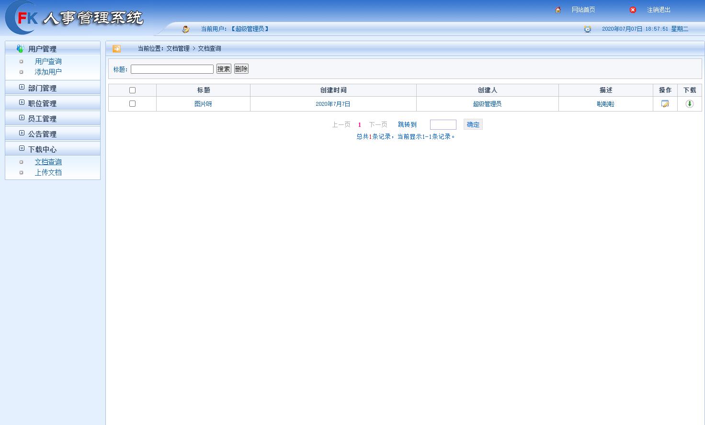Click the 注销退出 link
705x425 pixels.
pyautogui.click(x=659, y=10)
